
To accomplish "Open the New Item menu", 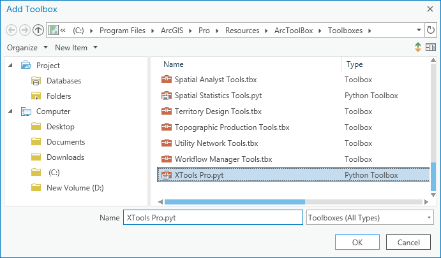I will (76, 47).
